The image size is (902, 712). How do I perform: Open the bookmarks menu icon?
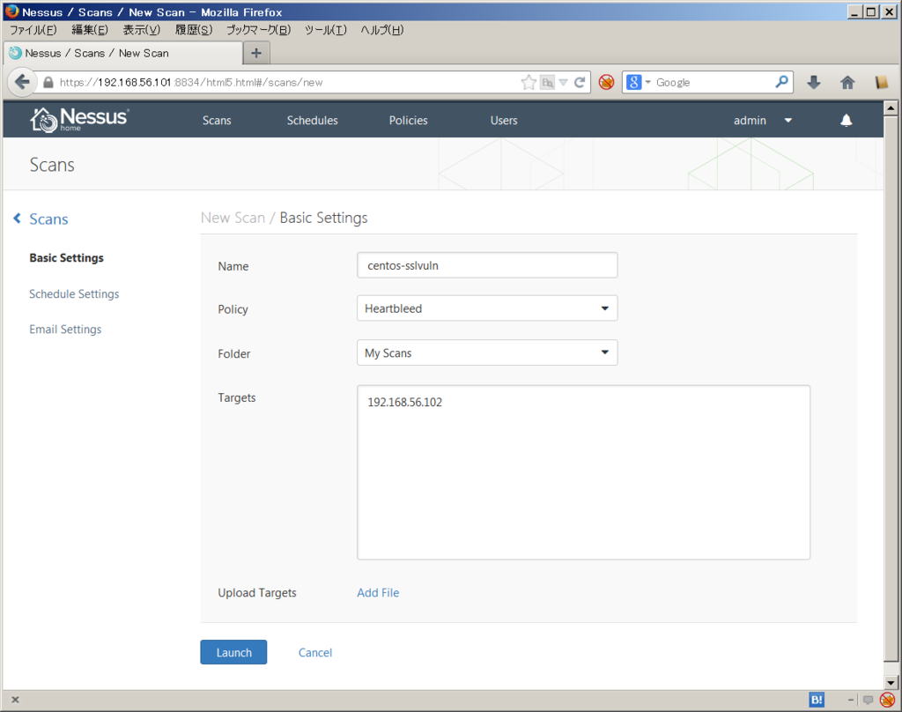tap(881, 82)
